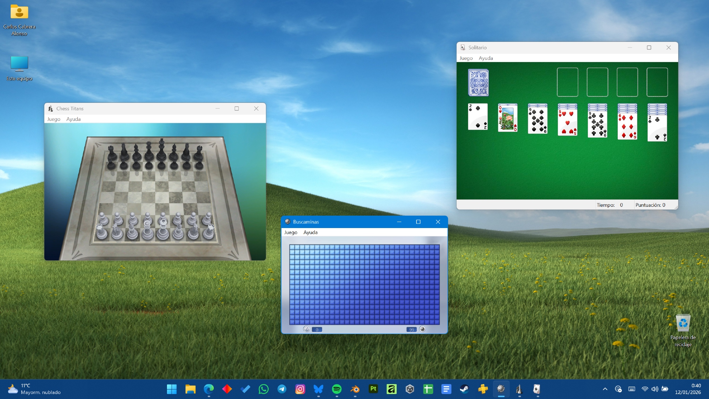Launch Steam from the taskbar

click(464, 389)
